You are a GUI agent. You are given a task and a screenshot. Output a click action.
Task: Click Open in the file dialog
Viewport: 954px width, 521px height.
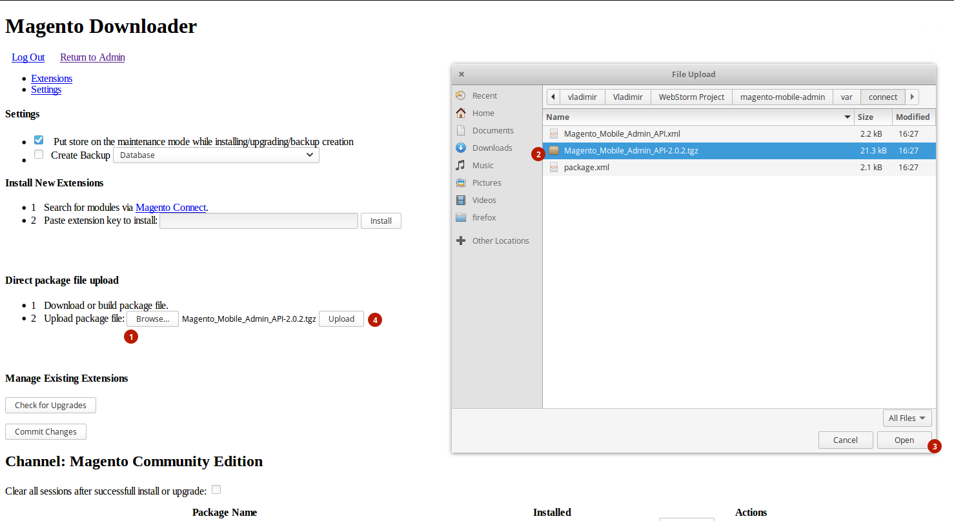(904, 440)
